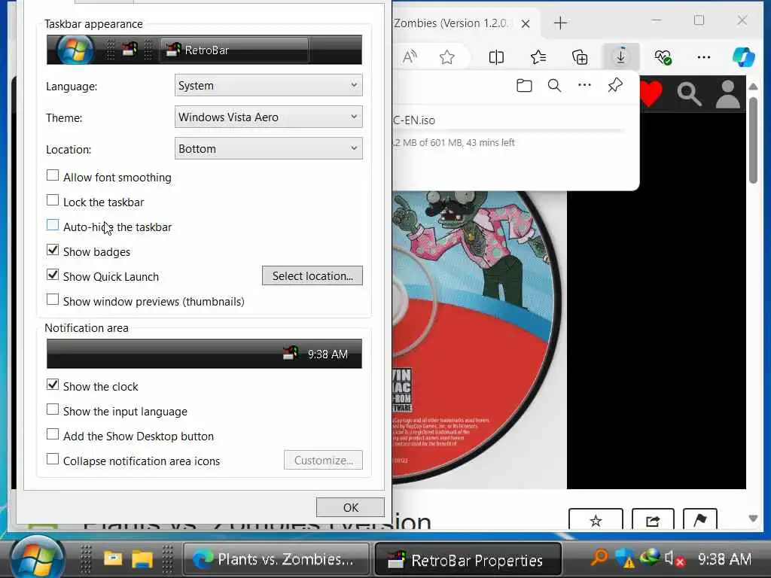Viewport: 771px width, 578px height.
Task: Search downloads magnifier icon in panel
Action: click(x=554, y=86)
